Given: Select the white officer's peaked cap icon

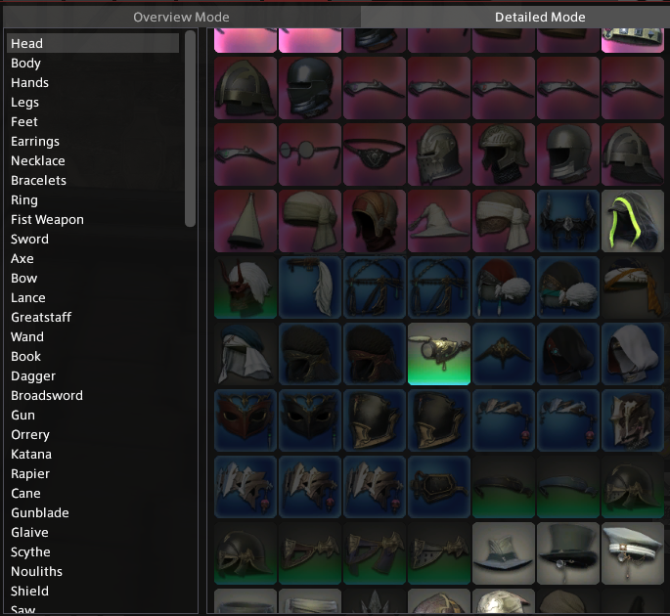Looking at the screenshot, I should (633, 553).
